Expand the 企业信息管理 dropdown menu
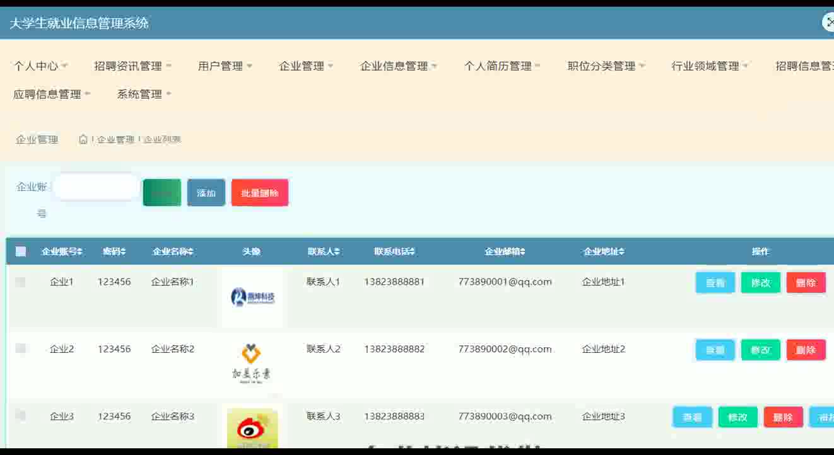The height and width of the screenshot is (455, 834). [x=399, y=66]
